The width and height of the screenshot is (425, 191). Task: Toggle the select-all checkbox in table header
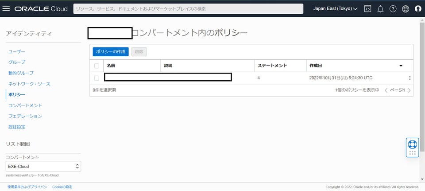tap(97, 66)
